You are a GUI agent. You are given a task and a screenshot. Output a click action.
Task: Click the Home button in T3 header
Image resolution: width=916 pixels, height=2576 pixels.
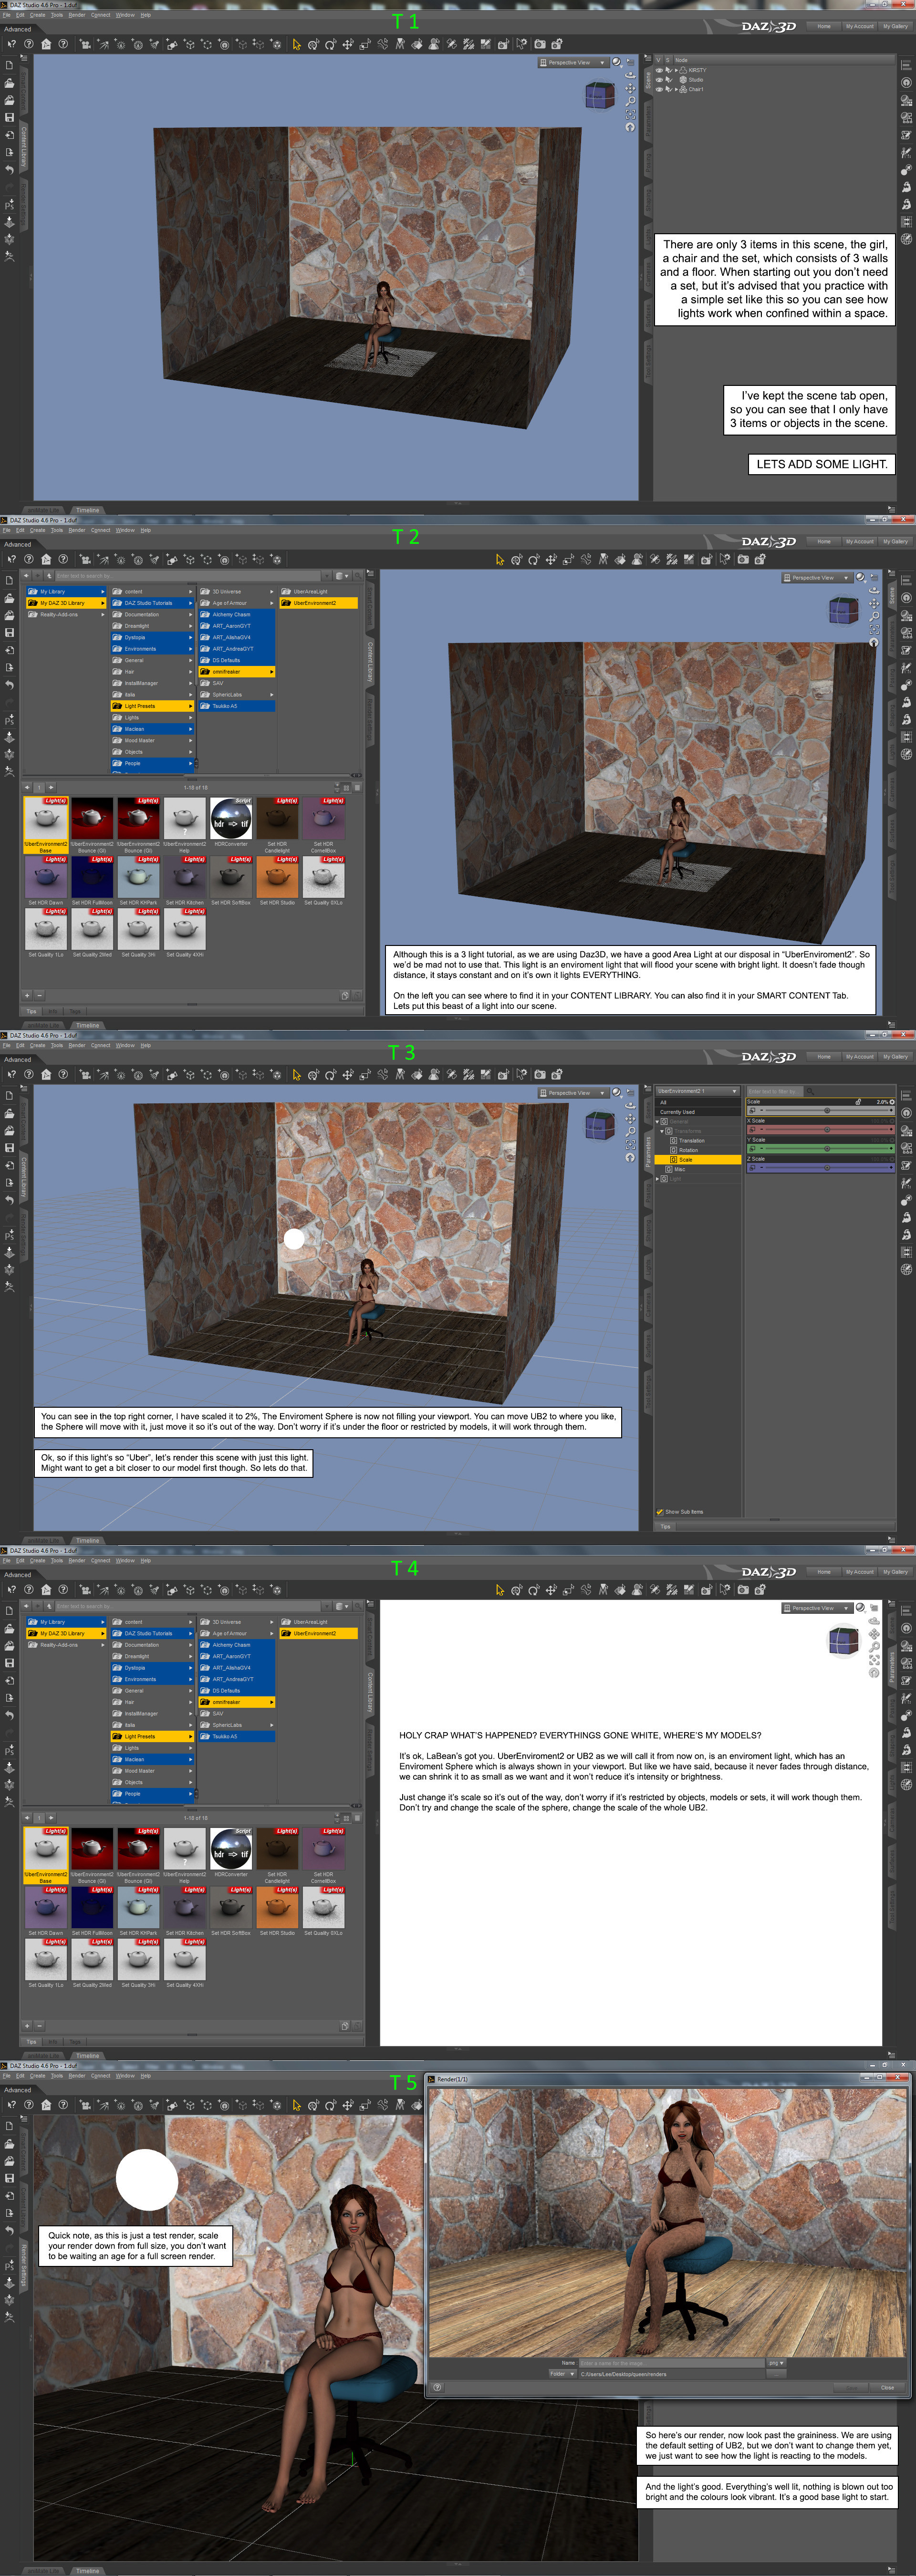click(824, 1057)
